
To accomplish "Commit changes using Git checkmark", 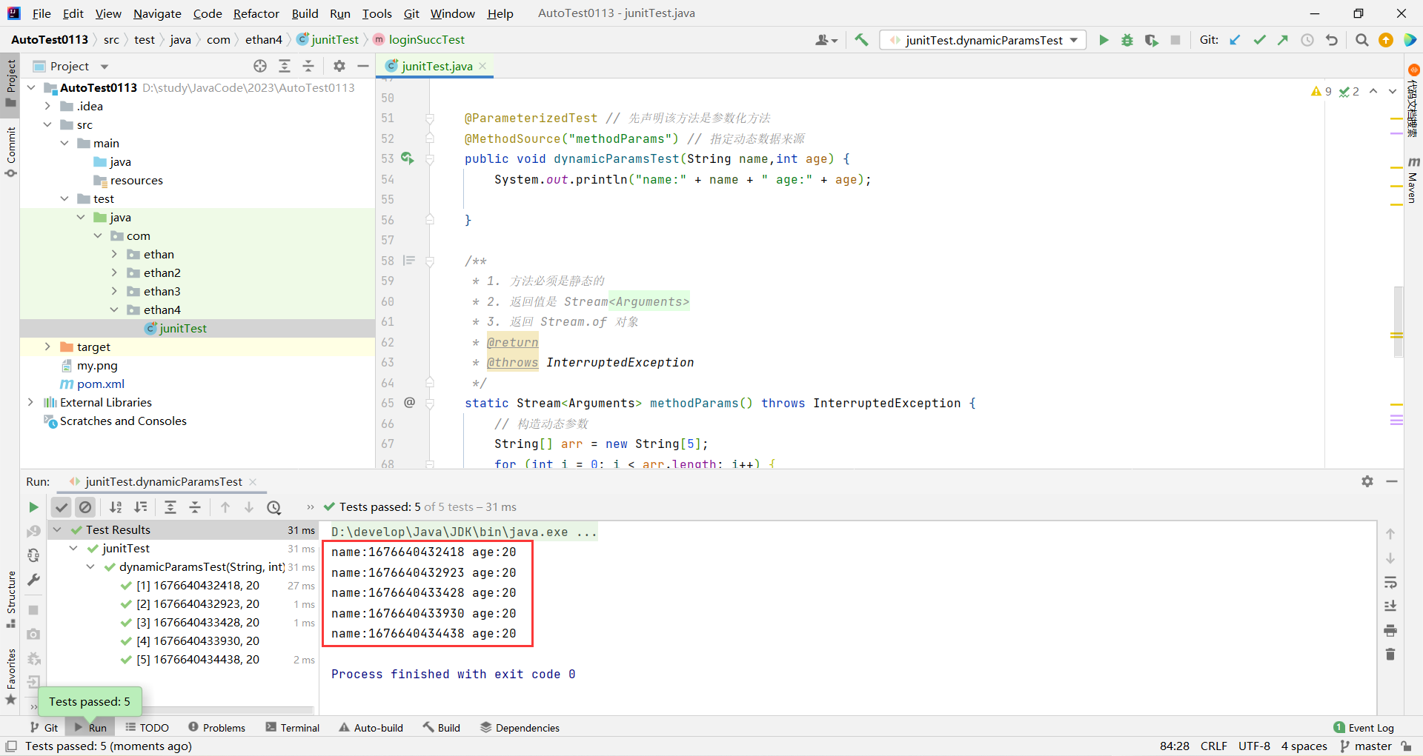I will click(1259, 40).
